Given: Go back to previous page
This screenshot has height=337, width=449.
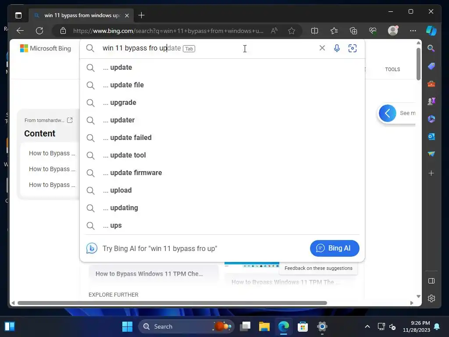Looking at the screenshot, I should pyautogui.click(x=20, y=31).
